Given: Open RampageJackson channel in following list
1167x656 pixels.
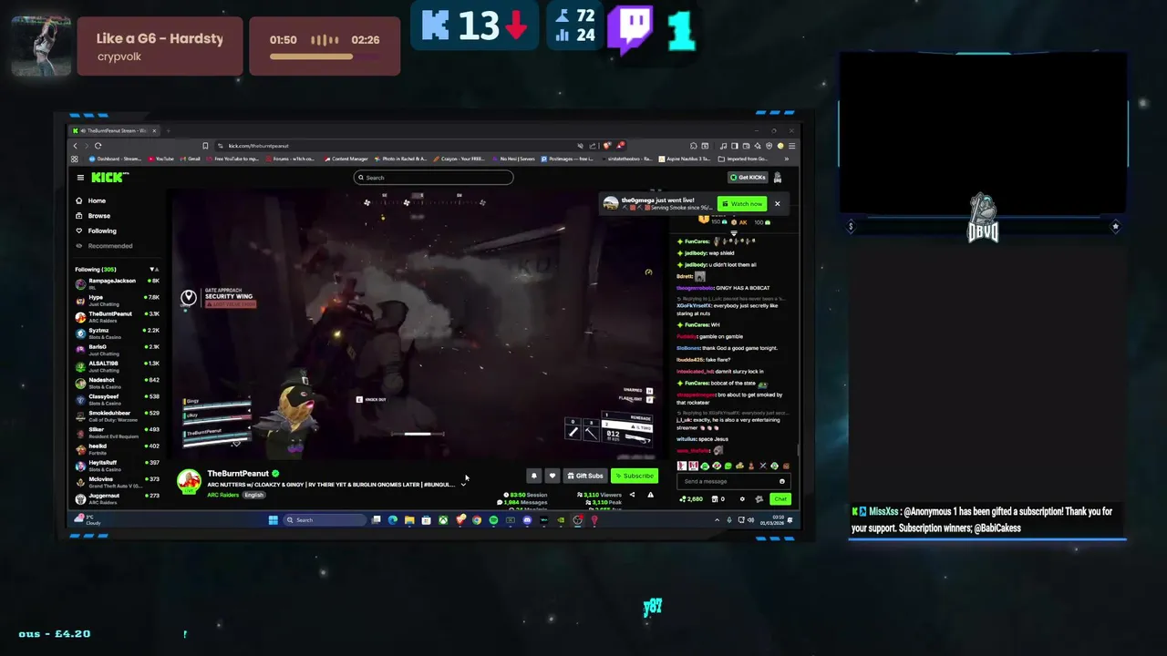Looking at the screenshot, I should (x=117, y=283).
